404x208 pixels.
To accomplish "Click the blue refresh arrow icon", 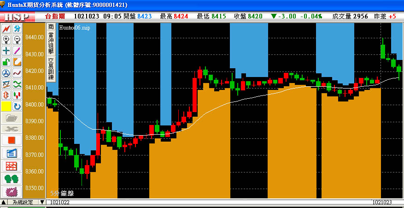I will [x=17, y=107].
